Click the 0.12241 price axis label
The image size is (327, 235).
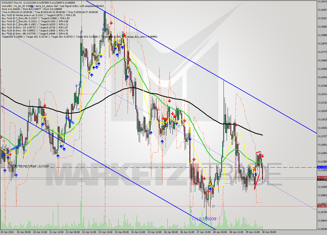[323, 94]
